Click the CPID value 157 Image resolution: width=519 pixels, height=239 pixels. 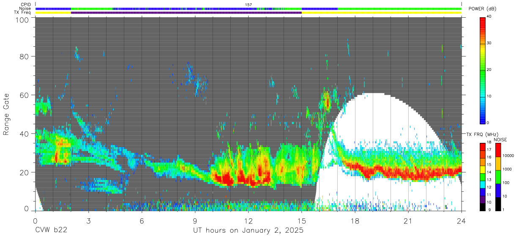[249, 5]
